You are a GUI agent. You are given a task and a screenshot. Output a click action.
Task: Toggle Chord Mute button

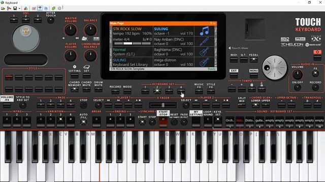coord(86,89)
